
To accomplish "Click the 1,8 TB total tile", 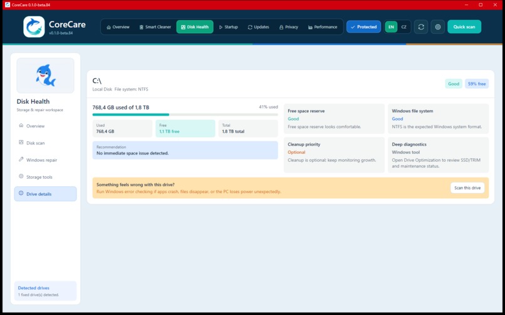I will point(248,129).
